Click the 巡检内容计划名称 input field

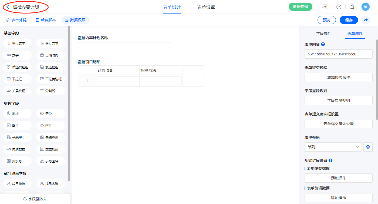click(x=125, y=47)
